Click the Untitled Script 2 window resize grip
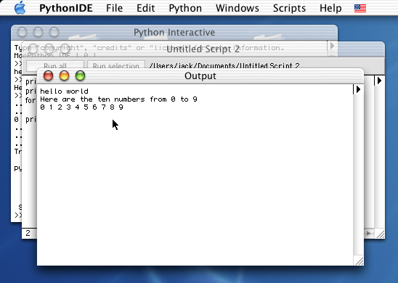398x283 pixels. click(x=380, y=234)
